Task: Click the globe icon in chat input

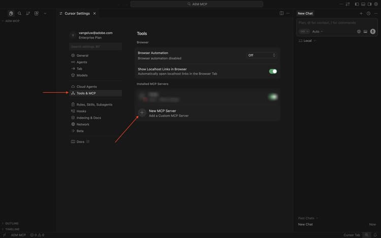Action: click(359, 31)
